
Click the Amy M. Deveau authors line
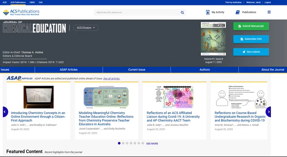(236, 125)
